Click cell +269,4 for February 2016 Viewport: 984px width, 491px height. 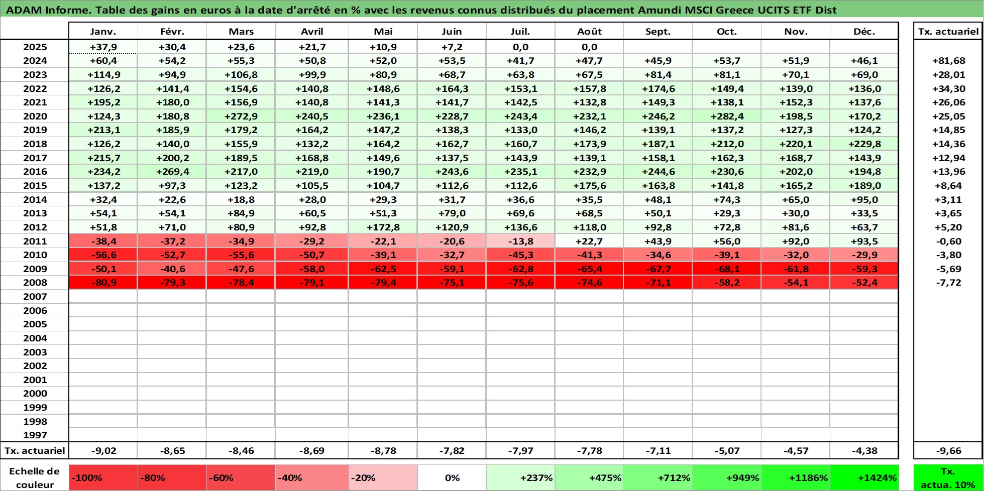pos(172,172)
